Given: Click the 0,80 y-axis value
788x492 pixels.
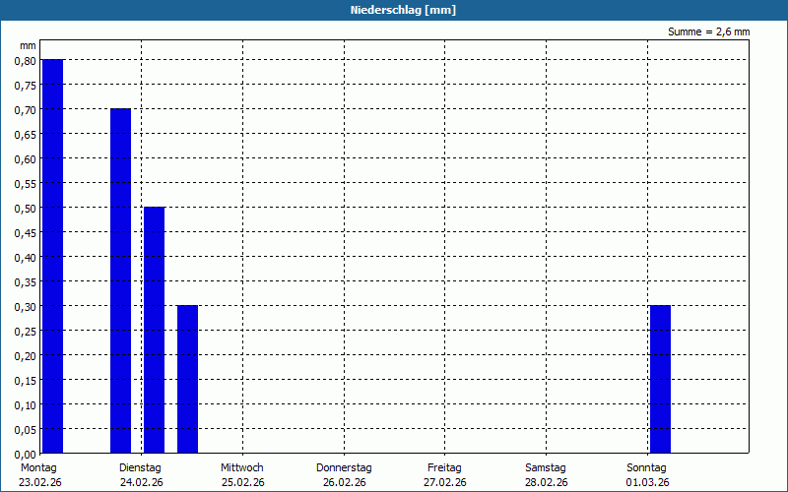Looking at the screenshot, I should (x=26, y=61).
